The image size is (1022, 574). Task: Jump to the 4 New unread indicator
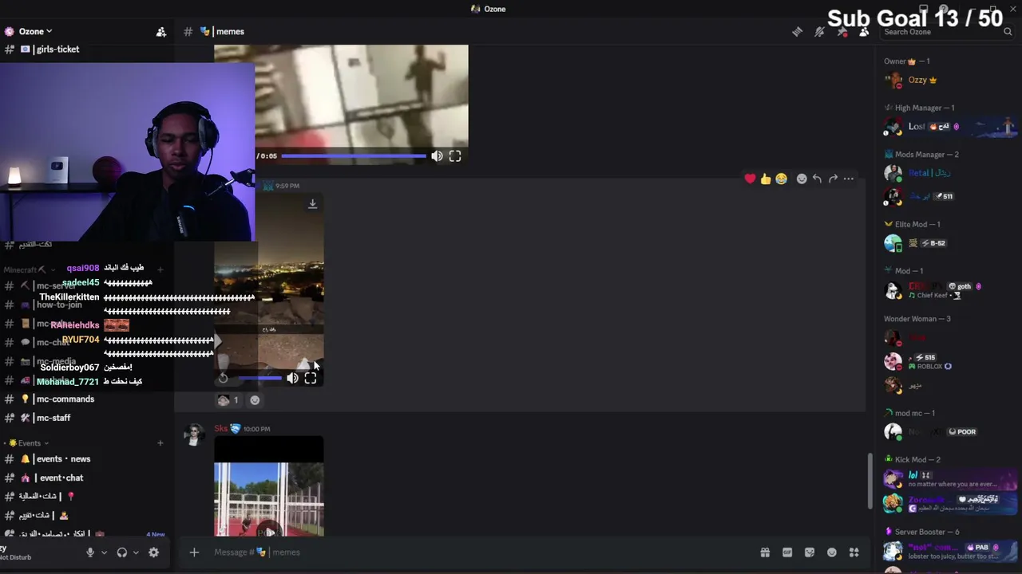click(156, 534)
